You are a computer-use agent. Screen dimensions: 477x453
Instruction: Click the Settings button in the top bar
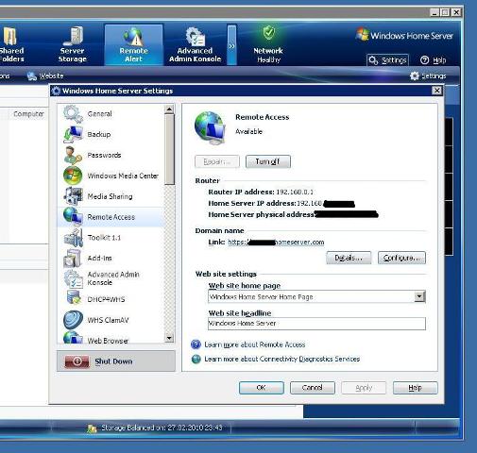[388, 60]
